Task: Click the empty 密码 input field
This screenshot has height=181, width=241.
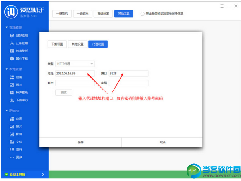Action: coord(128,83)
